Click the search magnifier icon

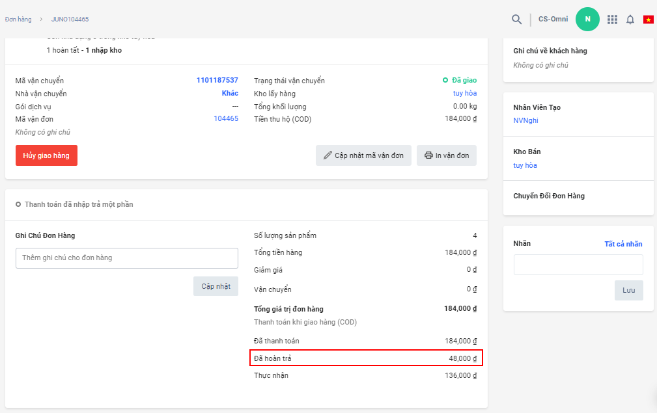(516, 20)
